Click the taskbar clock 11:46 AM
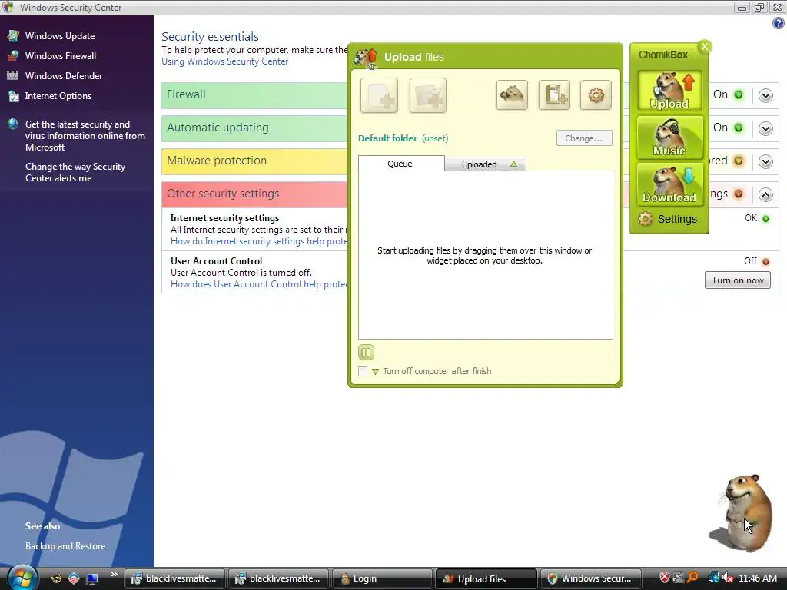Screen dimensions: 787x590 [758, 578]
